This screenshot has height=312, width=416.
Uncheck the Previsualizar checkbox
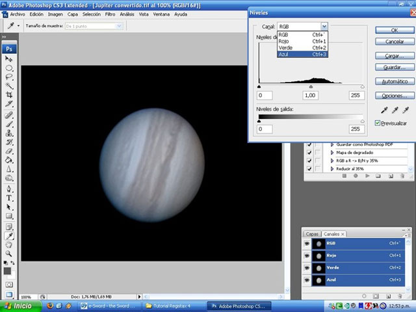click(x=378, y=123)
